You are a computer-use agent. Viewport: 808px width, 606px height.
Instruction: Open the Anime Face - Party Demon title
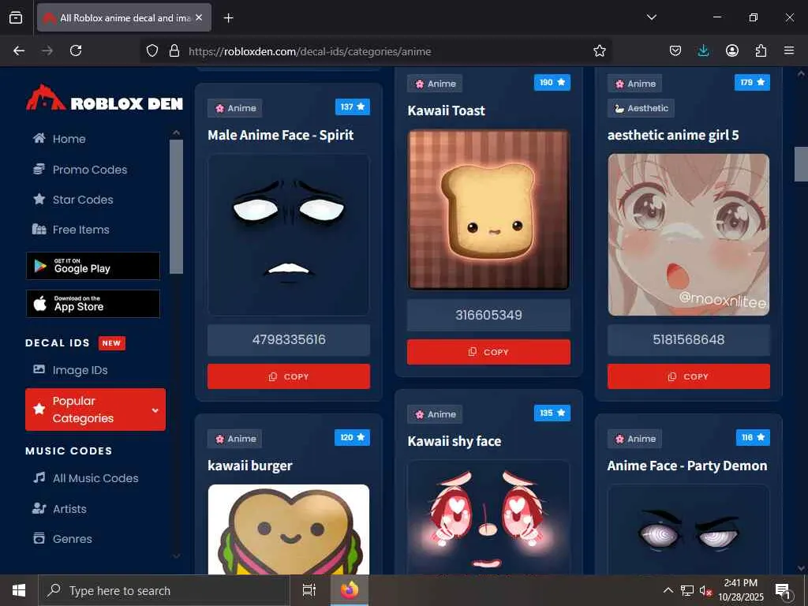(687, 466)
